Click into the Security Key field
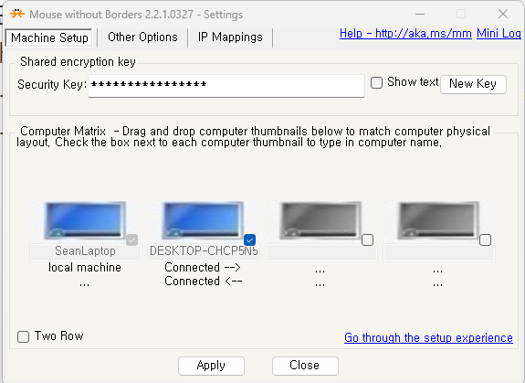This screenshot has height=383, width=525. 226,86
